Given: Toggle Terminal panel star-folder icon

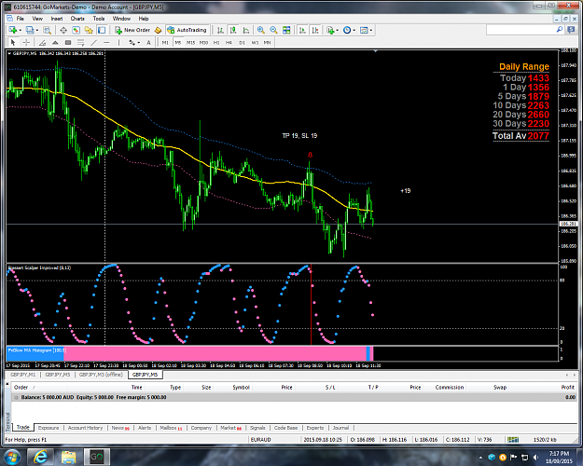Looking at the screenshot, I should pos(89,30).
